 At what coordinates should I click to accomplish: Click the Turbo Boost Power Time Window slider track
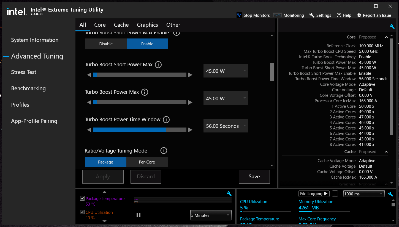pyautogui.click(x=140, y=130)
